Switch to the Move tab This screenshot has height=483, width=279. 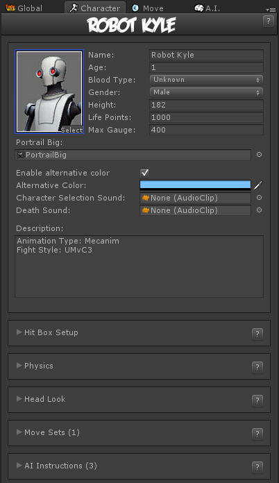[x=148, y=8]
